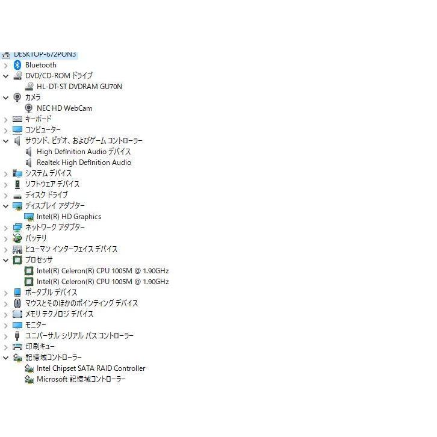
Task: Expand the ユニバーサル シリアル バス コントローラー node
Action: (5, 337)
